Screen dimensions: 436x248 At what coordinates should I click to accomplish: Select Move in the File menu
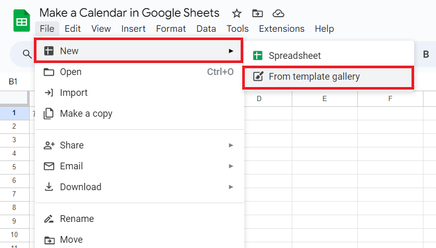pos(140,240)
